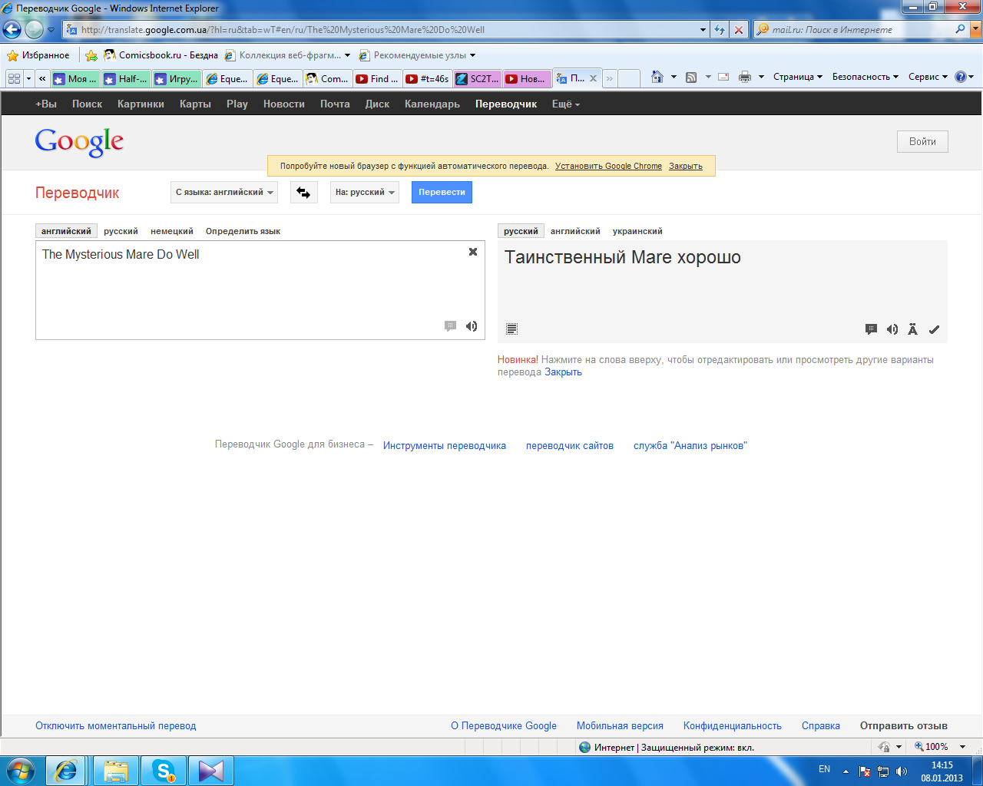This screenshot has width=983, height=786.
Task: Open Картинки in Google top bar
Action: coord(141,104)
